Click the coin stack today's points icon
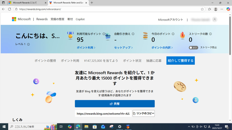Viewport: 232px width, 130px height. (x=145, y=36)
